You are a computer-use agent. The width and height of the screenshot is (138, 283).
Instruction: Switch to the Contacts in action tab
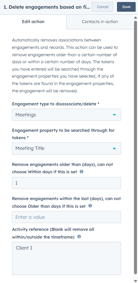coord(100,22)
